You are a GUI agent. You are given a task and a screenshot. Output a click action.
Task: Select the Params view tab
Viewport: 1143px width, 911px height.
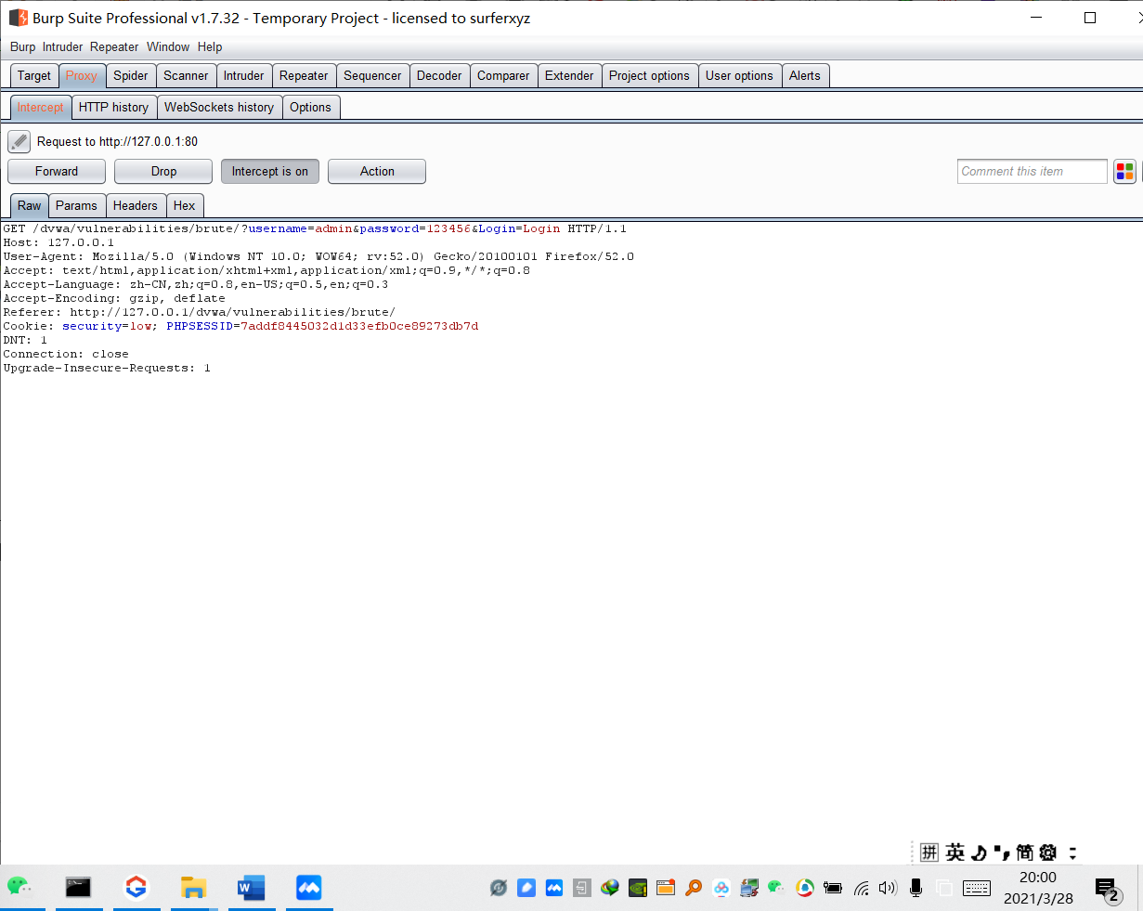[x=76, y=205]
